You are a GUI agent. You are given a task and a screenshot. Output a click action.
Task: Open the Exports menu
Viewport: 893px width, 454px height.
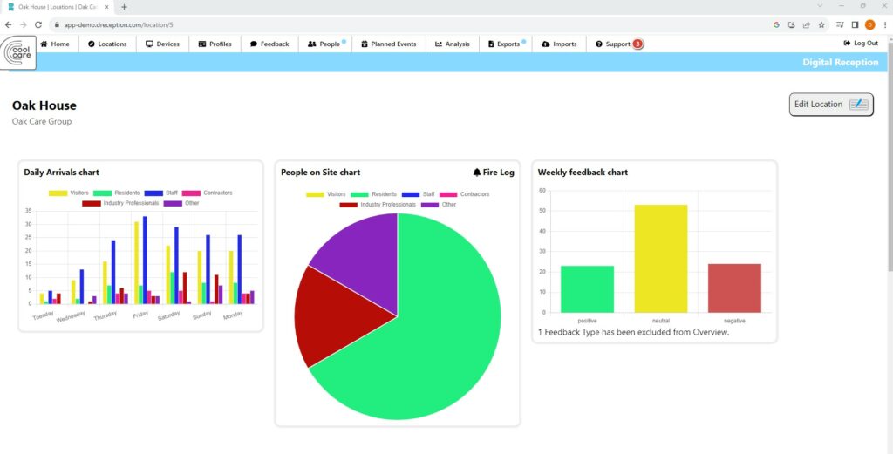(x=504, y=44)
